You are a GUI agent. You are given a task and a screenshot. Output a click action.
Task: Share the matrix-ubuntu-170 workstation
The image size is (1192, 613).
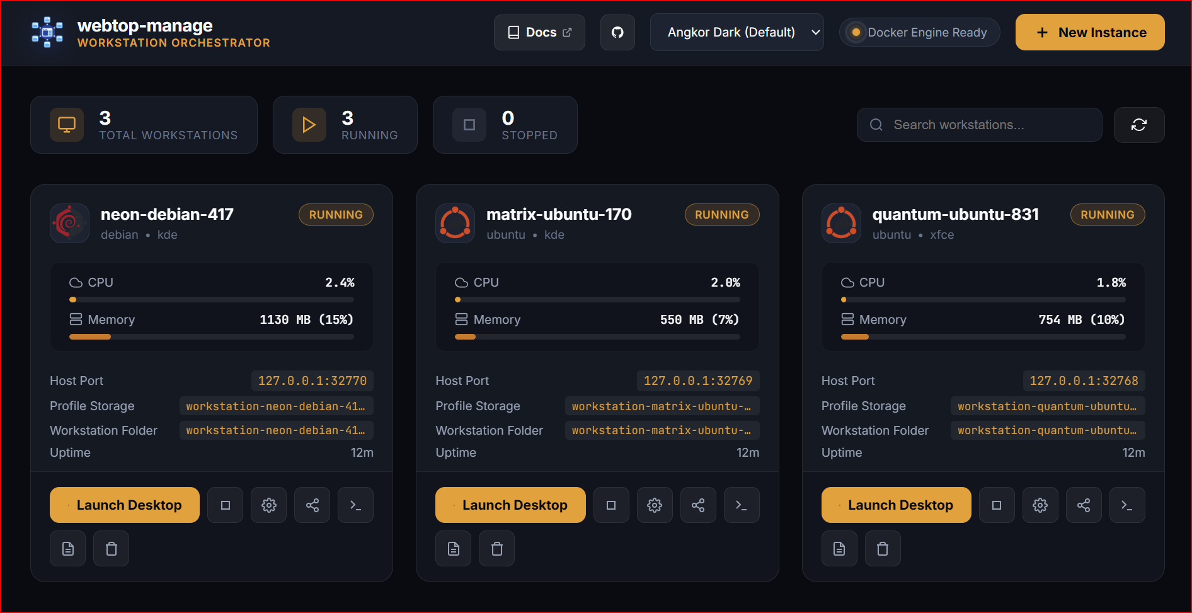698,505
